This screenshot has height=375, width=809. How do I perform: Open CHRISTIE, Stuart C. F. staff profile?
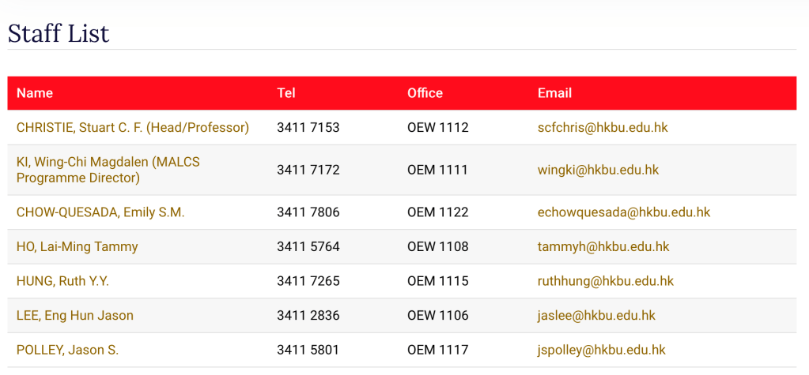[132, 127]
